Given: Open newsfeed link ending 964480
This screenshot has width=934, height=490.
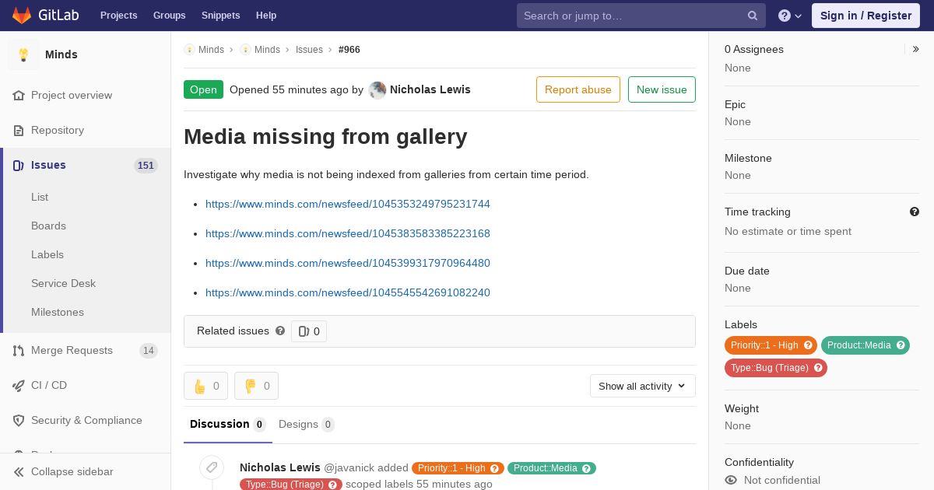Looking at the screenshot, I should 348,263.
